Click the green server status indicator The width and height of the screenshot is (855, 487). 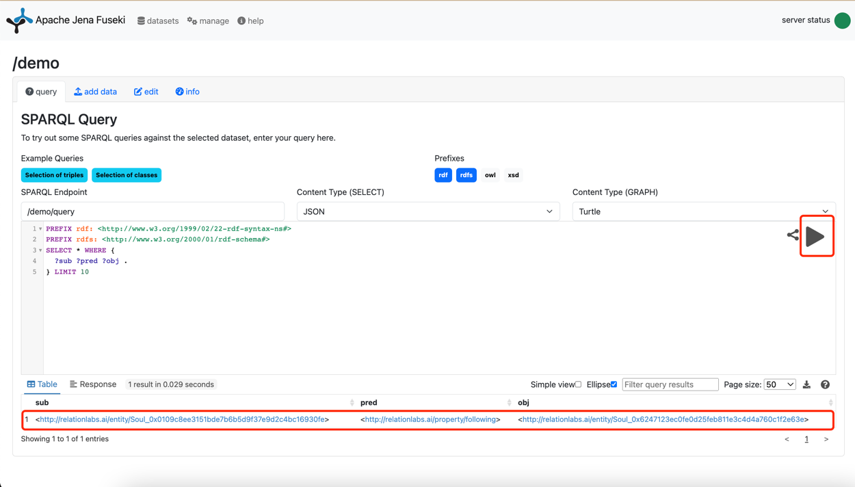pos(842,21)
